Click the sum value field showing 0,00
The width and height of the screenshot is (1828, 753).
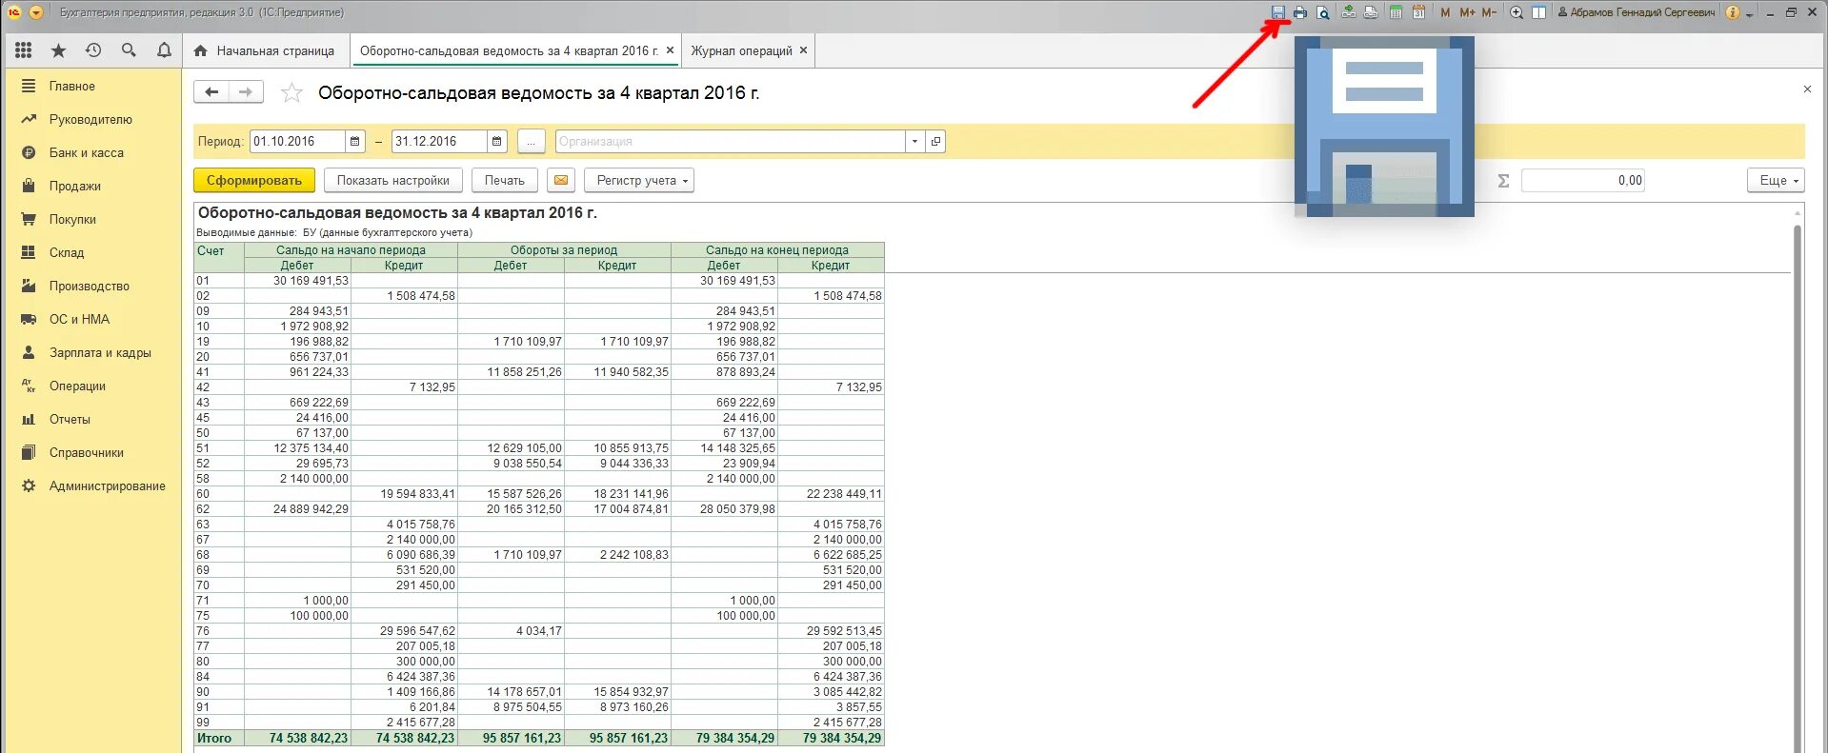[x=1583, y=180]
